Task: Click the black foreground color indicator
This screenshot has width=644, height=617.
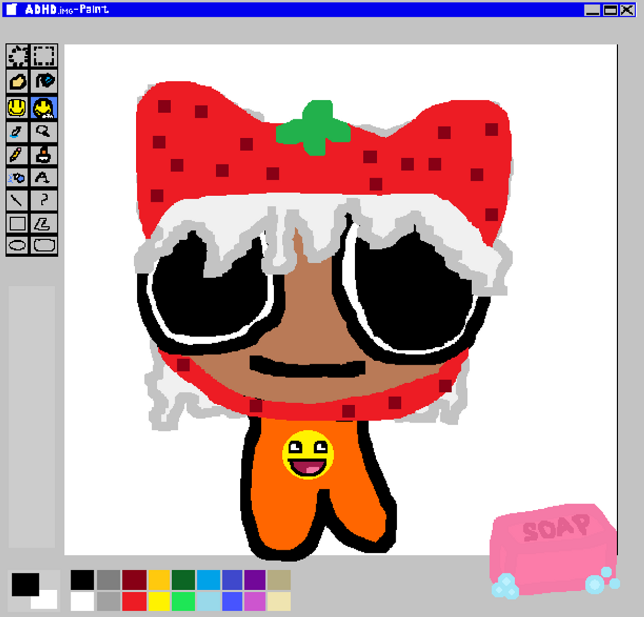Action: [25, 584]
